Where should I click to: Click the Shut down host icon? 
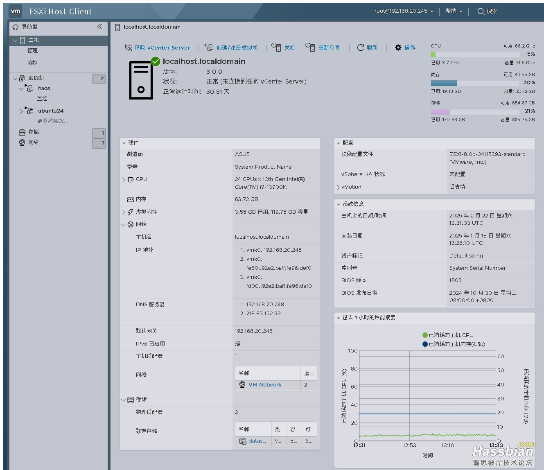pyautogui.click(x=277, y=47)
